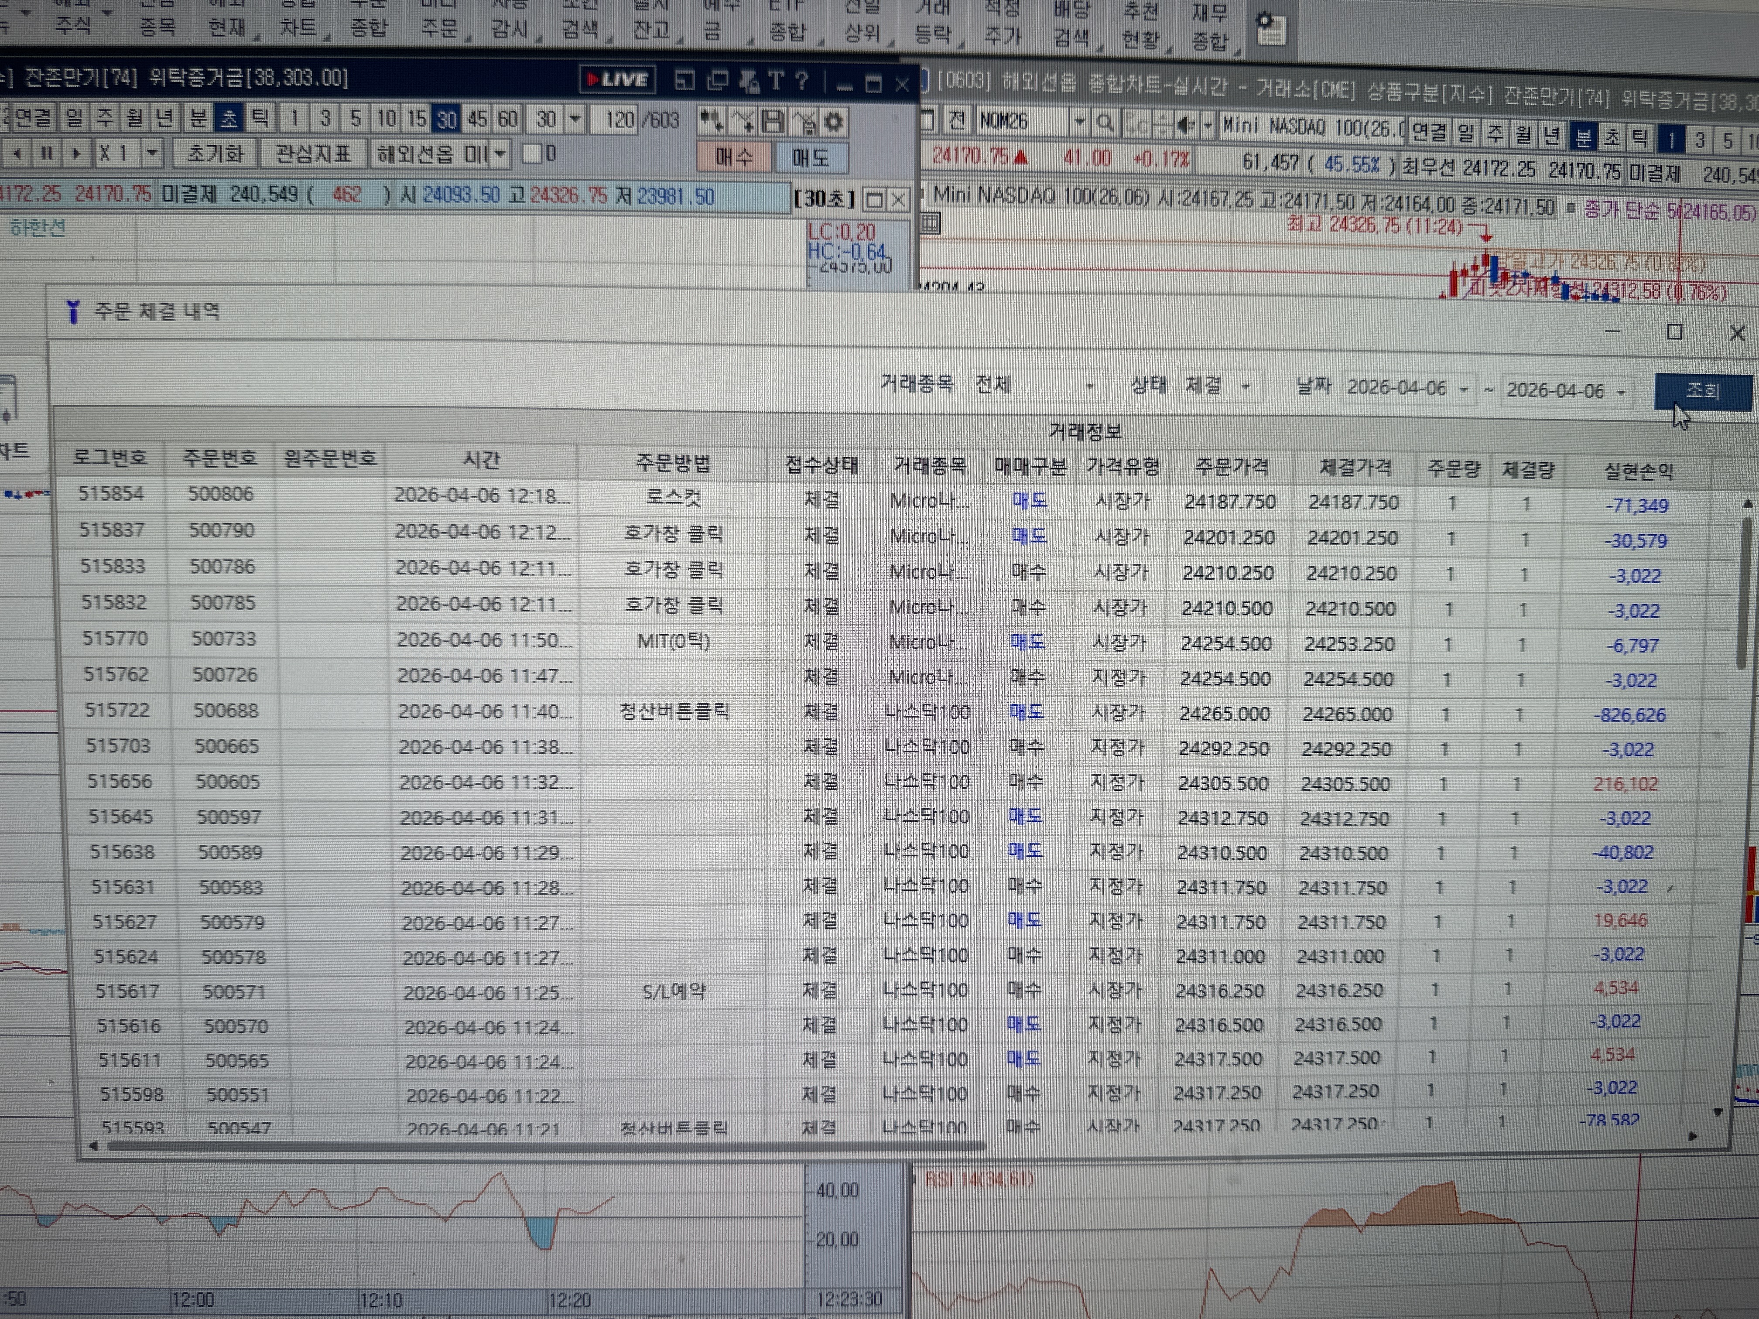1759x1319 pixels.
Task: Click right arrow of table horizontal scrollbar
Action: tap(1692, 1137)
